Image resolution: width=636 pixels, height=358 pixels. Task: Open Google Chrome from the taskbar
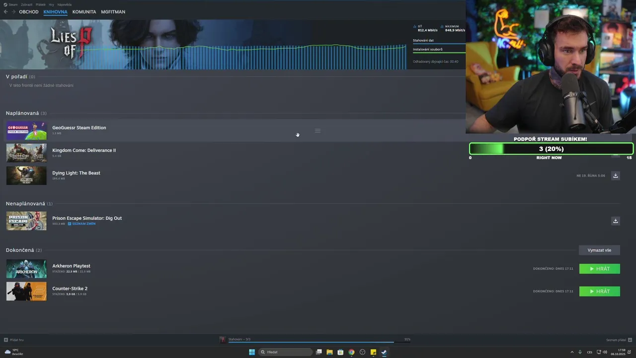[351, 352]
